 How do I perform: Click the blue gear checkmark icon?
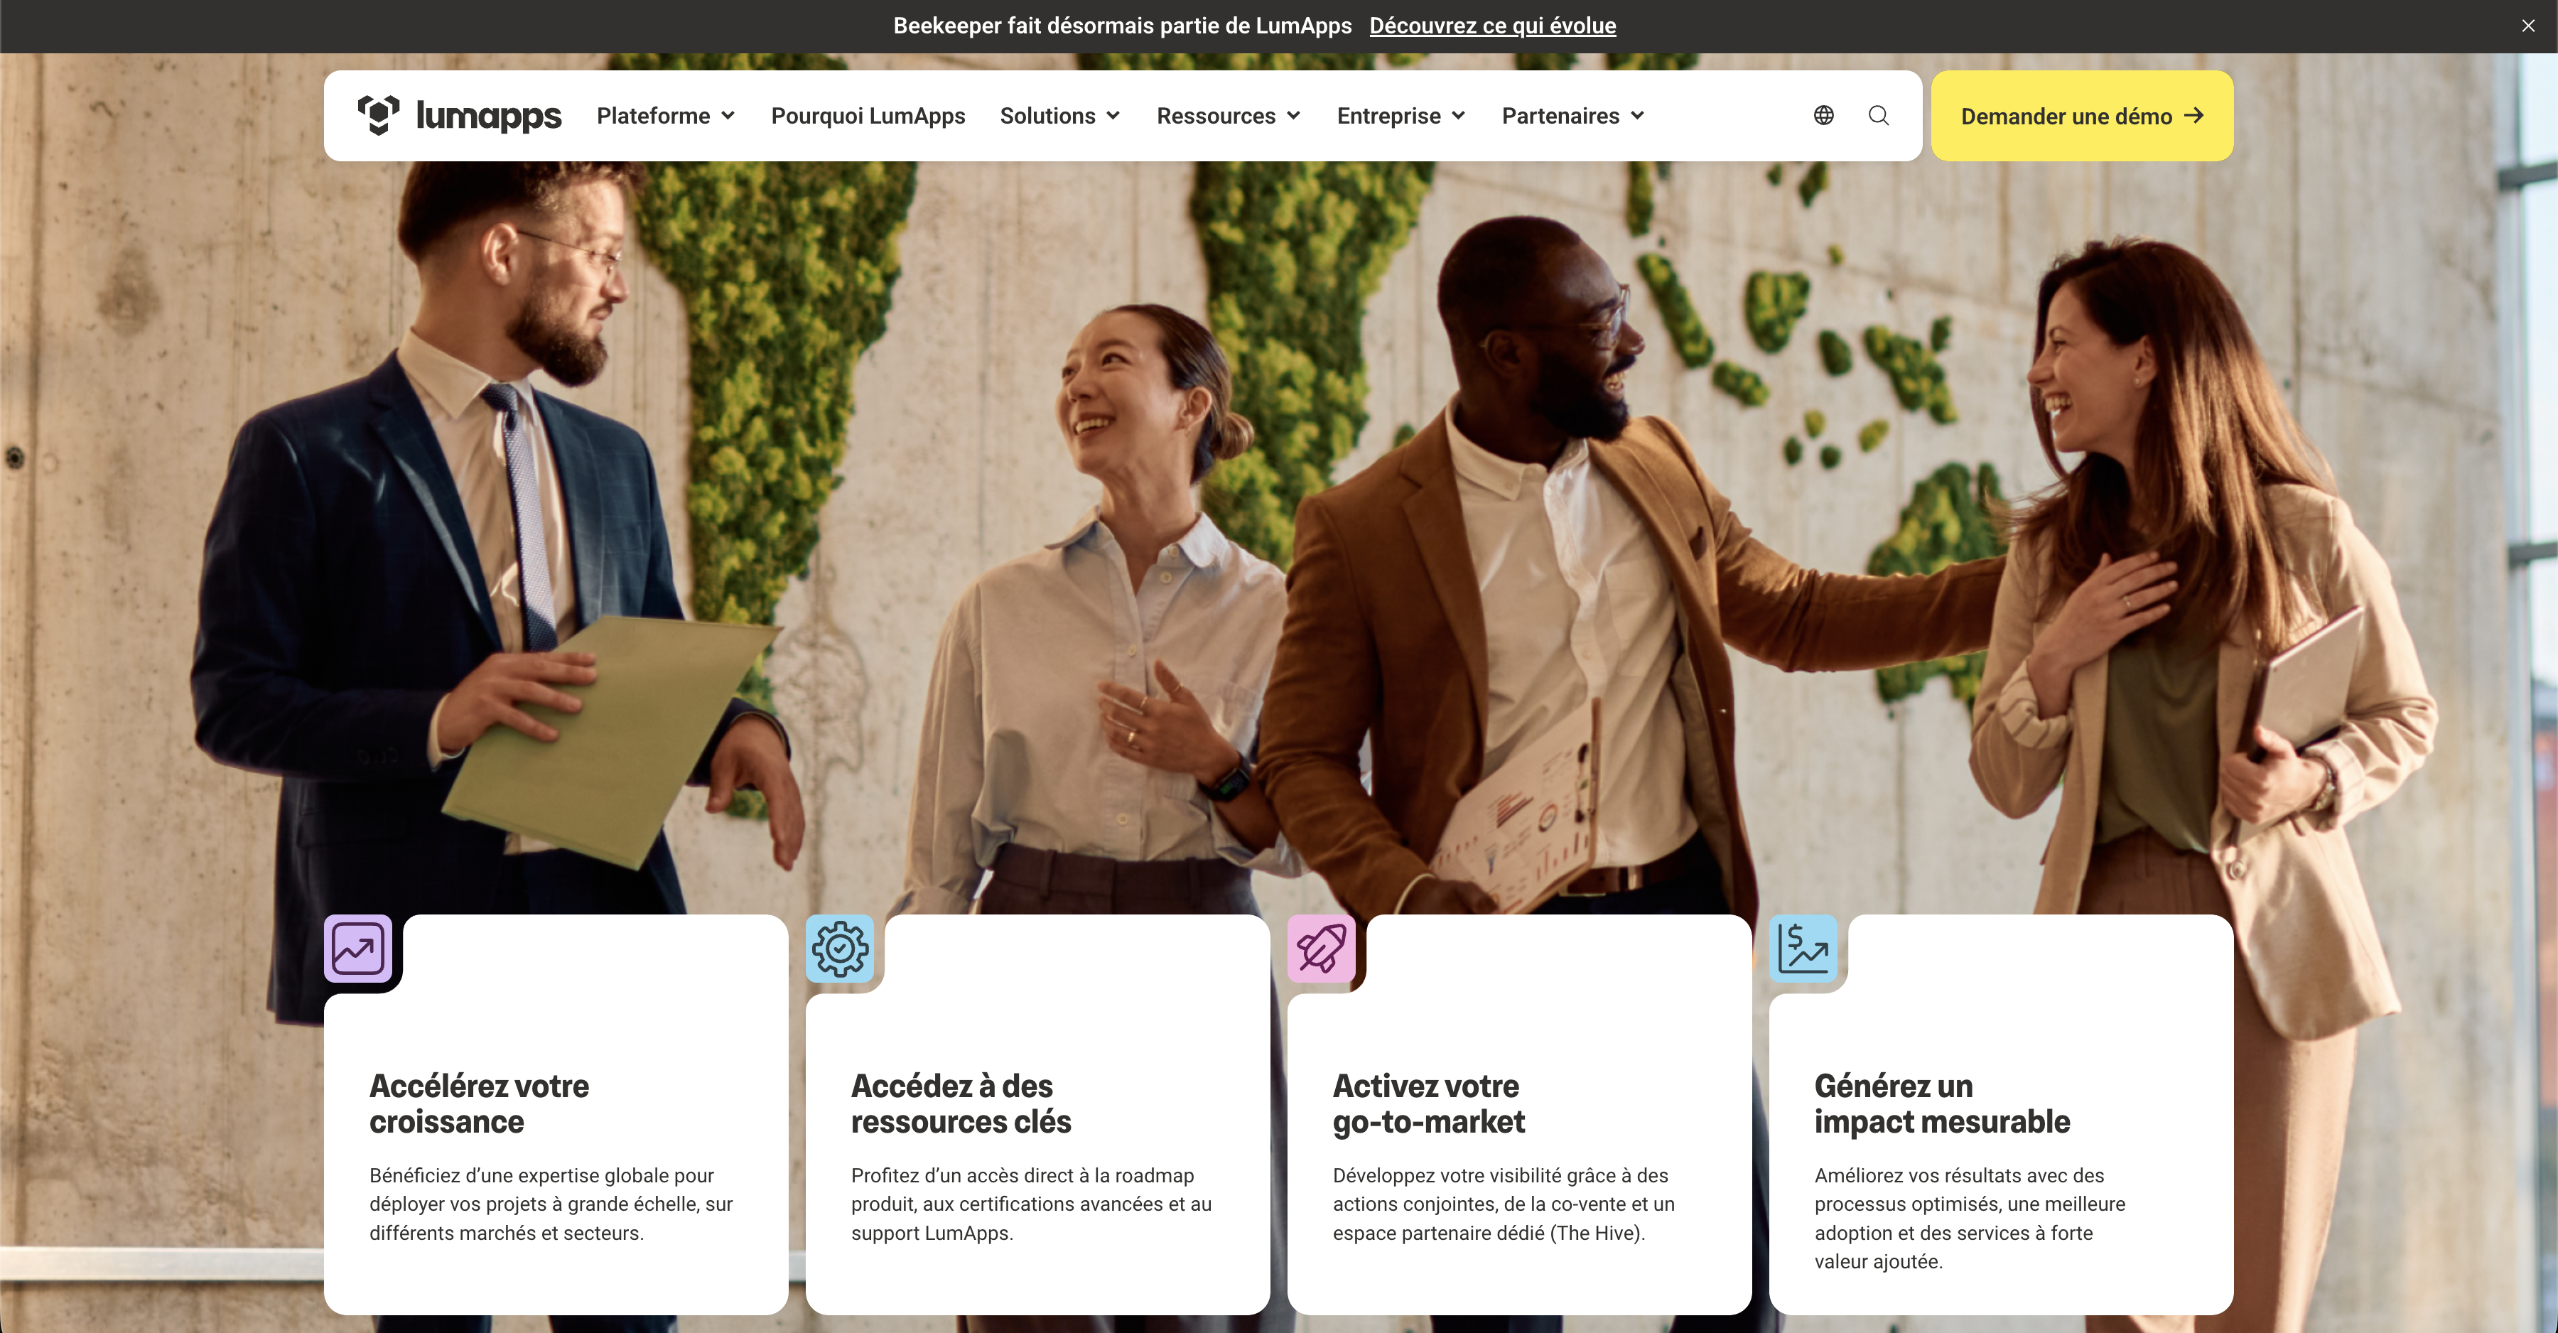tap(840, 949)
